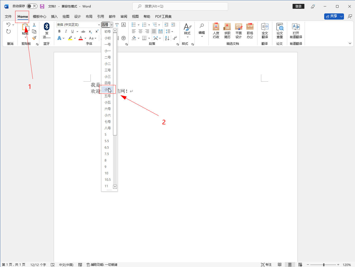Open 人资行政 templates
The width and height of the screenshot is (355, 267).
click(x=216, y=31)
